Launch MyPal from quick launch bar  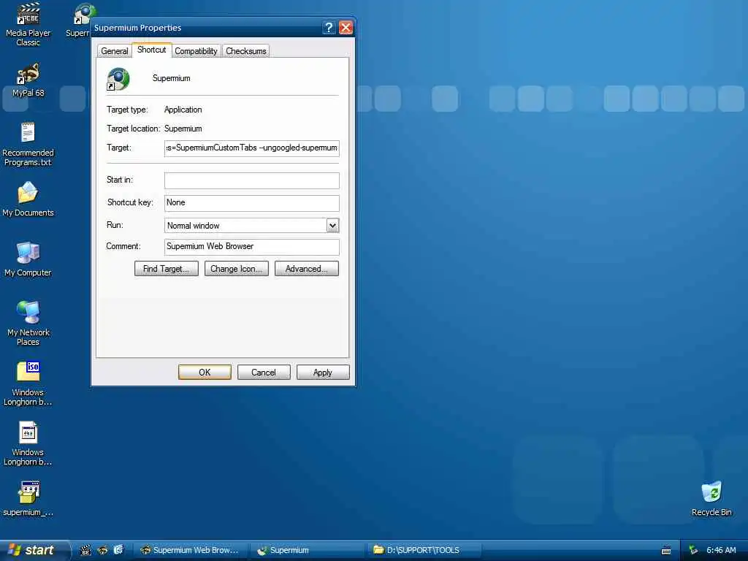(x=102, y=550)
